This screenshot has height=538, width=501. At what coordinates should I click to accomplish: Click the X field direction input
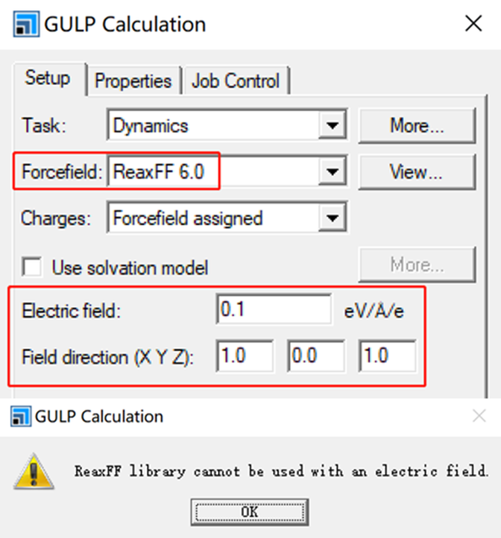click(x=245, y=356)
